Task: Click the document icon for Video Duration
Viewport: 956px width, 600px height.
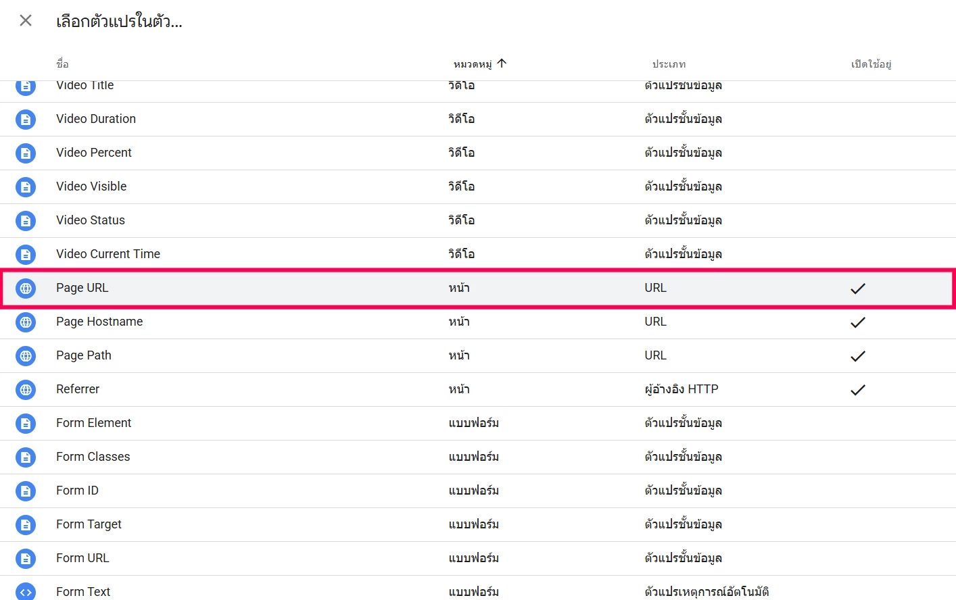Action: click(26, 120)
